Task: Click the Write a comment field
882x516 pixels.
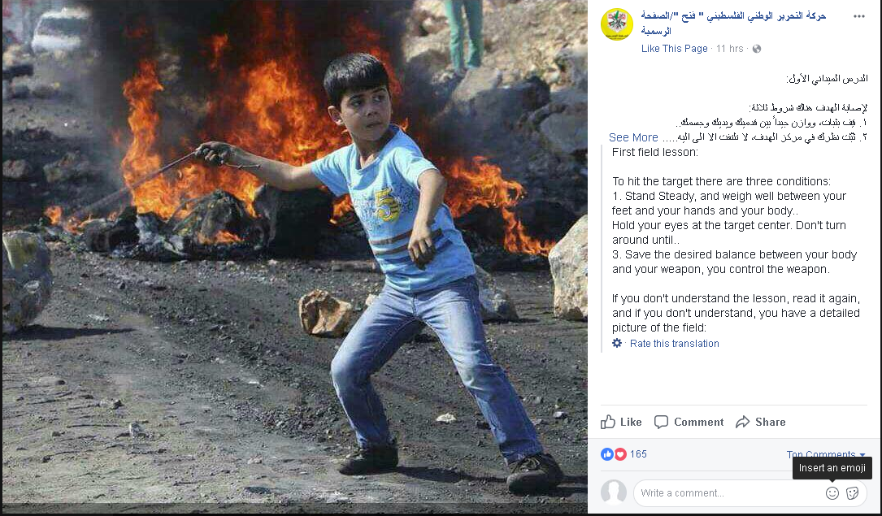Action: (728, 493)
